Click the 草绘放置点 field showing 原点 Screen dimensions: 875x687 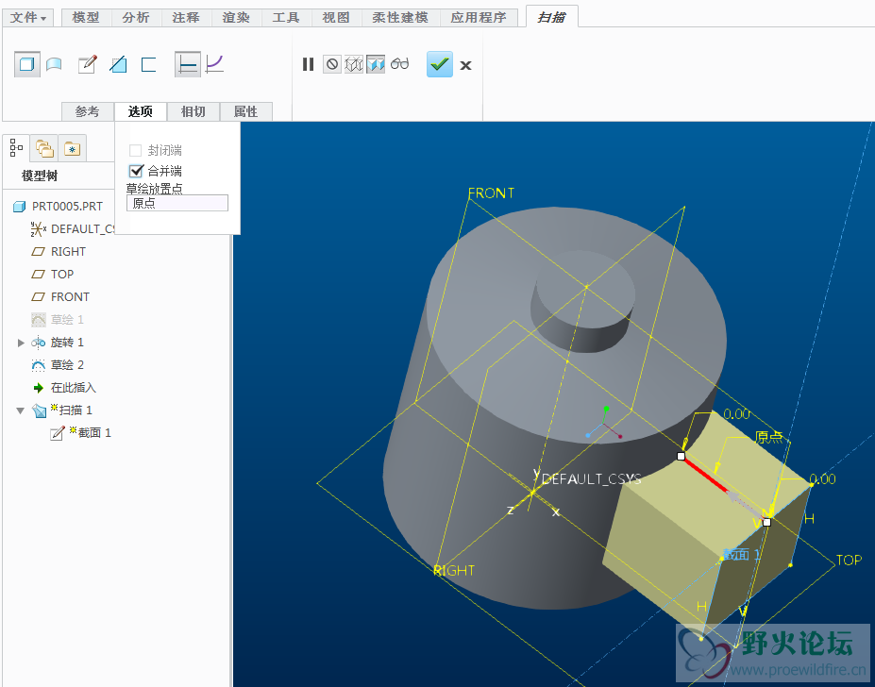click(177, 203)
